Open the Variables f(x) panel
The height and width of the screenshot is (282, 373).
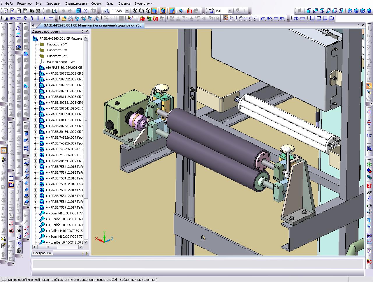pos(85,11)
